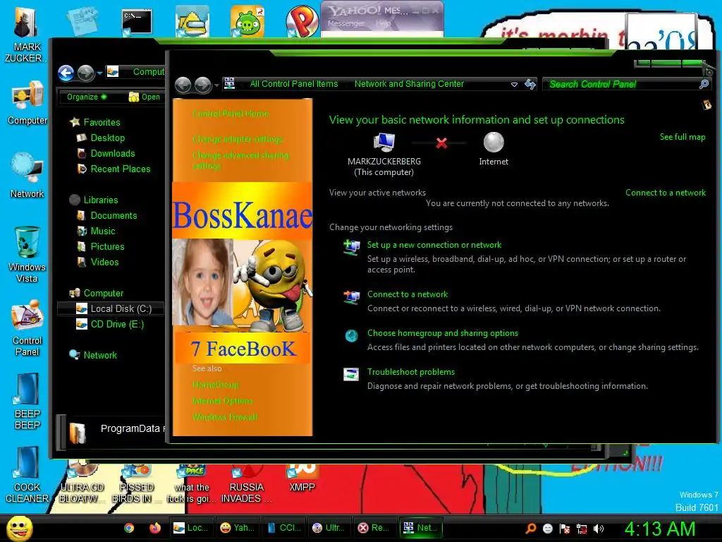Click the 4:13 AM taskbar clock
The height and width of the screenshot is (542, 722).
click(x=660, y=529)
